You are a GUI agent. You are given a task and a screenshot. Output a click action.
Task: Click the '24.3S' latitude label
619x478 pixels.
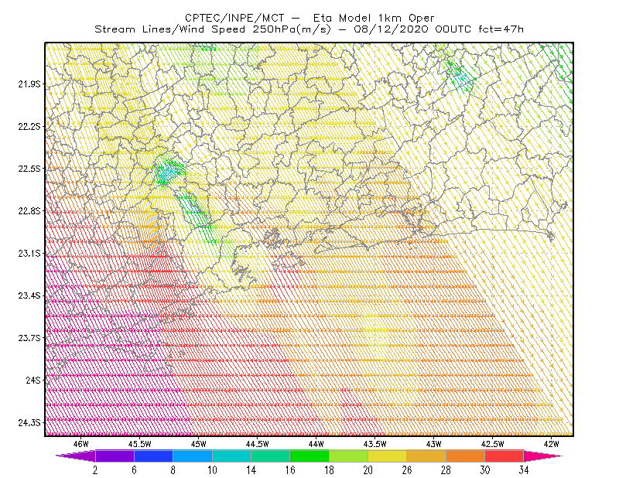[29, 423]
